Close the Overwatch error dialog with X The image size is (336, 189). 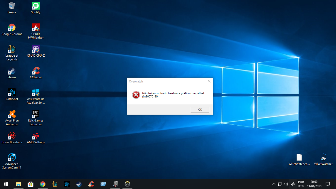[x=209, y=81]
